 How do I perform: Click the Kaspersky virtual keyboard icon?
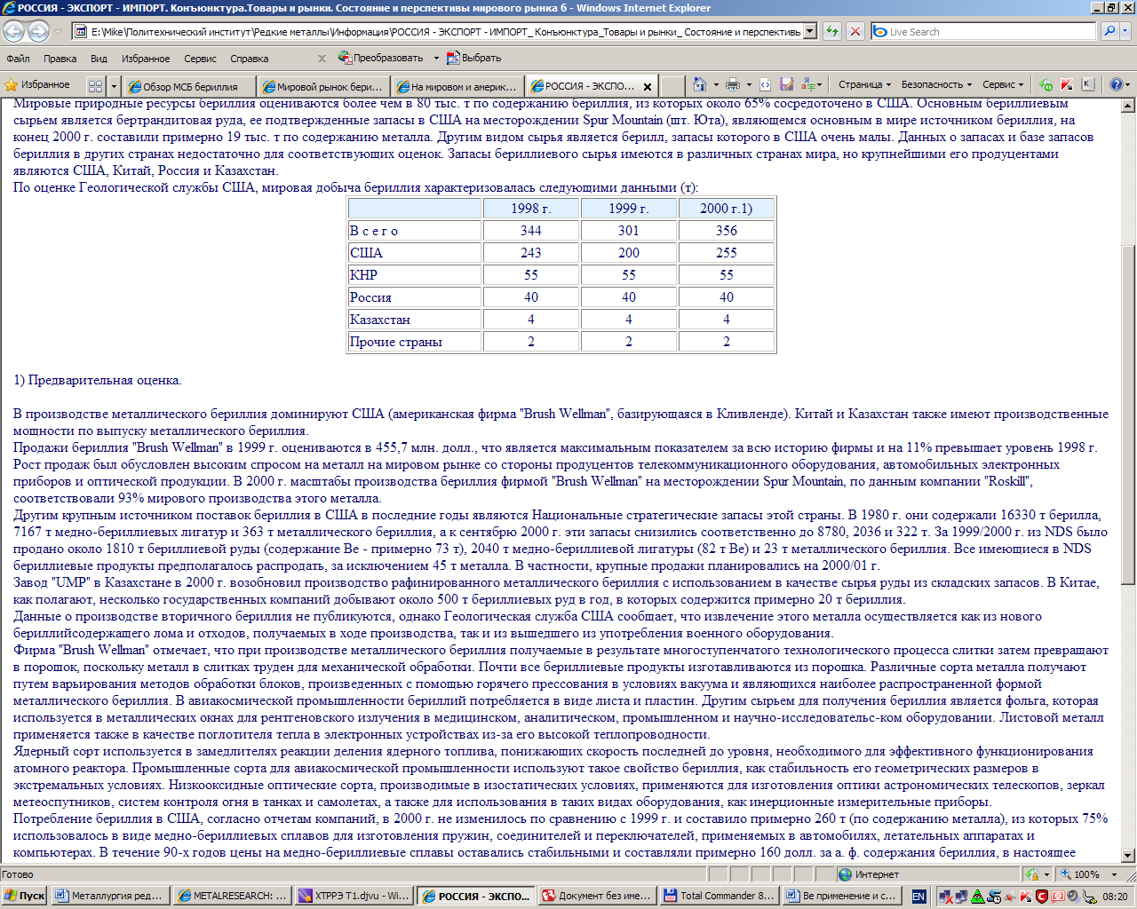(x=1086, y=85)
